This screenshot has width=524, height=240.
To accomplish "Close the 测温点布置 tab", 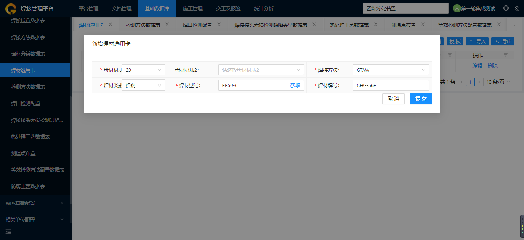I will click(423, 24).
